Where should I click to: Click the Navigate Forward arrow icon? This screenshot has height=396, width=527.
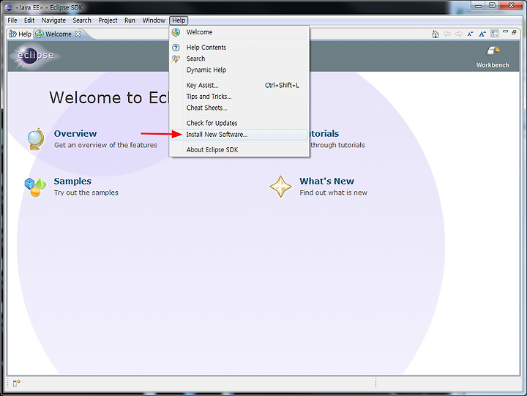(x=458, y=34)
